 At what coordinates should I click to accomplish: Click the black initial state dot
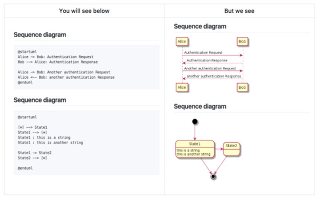click(195, 122)
